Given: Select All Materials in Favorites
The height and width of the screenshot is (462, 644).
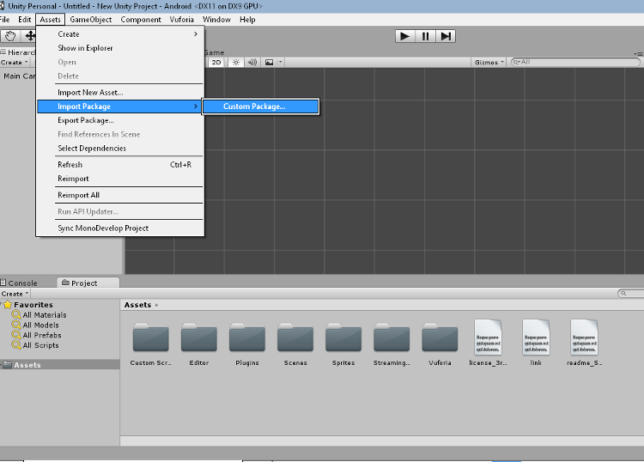Looking at the screenshot, I should coord(44,315).
